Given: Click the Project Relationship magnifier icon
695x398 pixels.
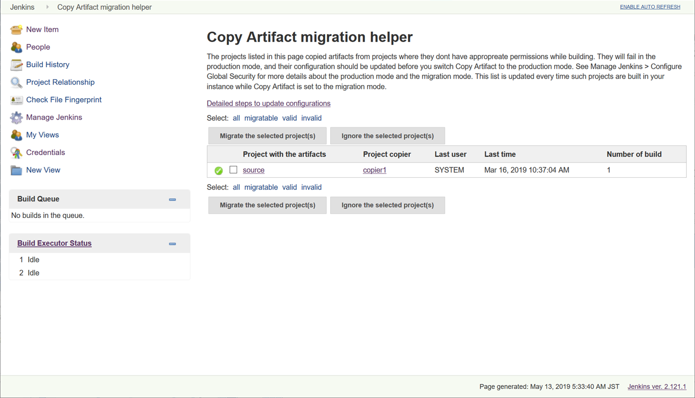Looking at the screenshot, I should point(16,82).
